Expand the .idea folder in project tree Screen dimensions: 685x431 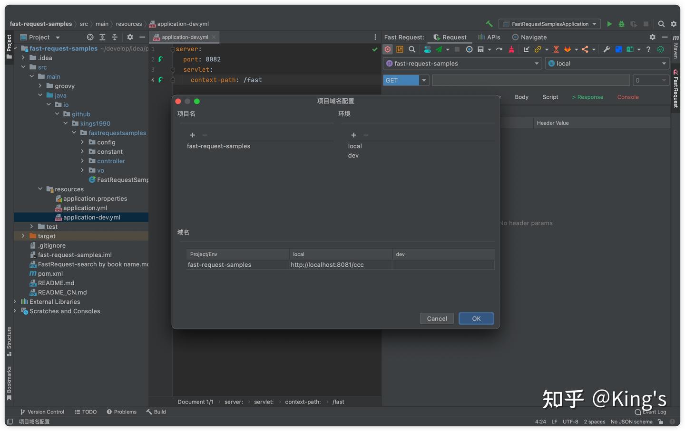point(23,58)
